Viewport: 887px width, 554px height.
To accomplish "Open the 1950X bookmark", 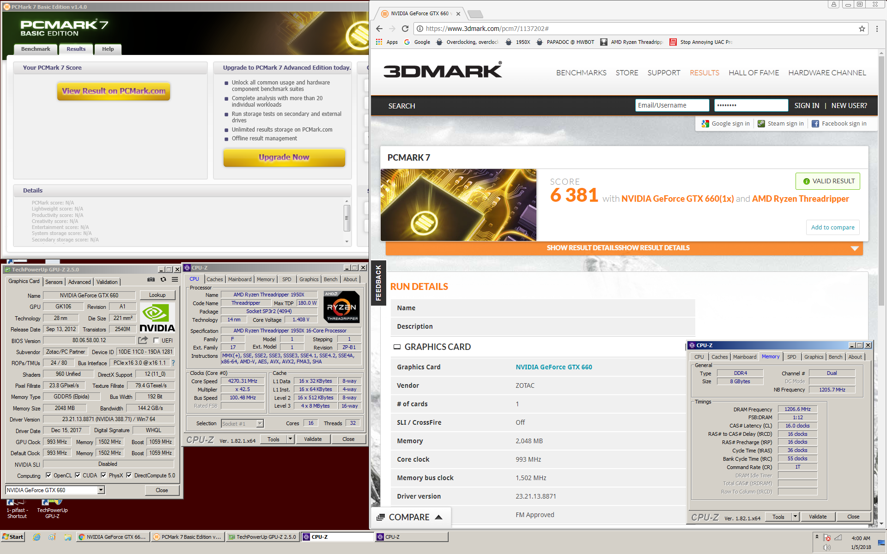I will click(518, 42).
